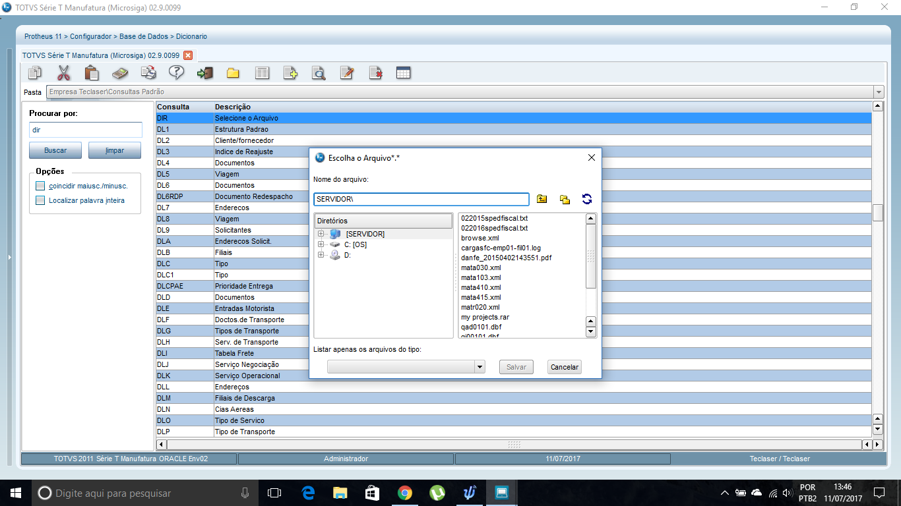Click the taskbar microphone icon
The height and width of the screenshot is (506, 901).
(245, 493)
